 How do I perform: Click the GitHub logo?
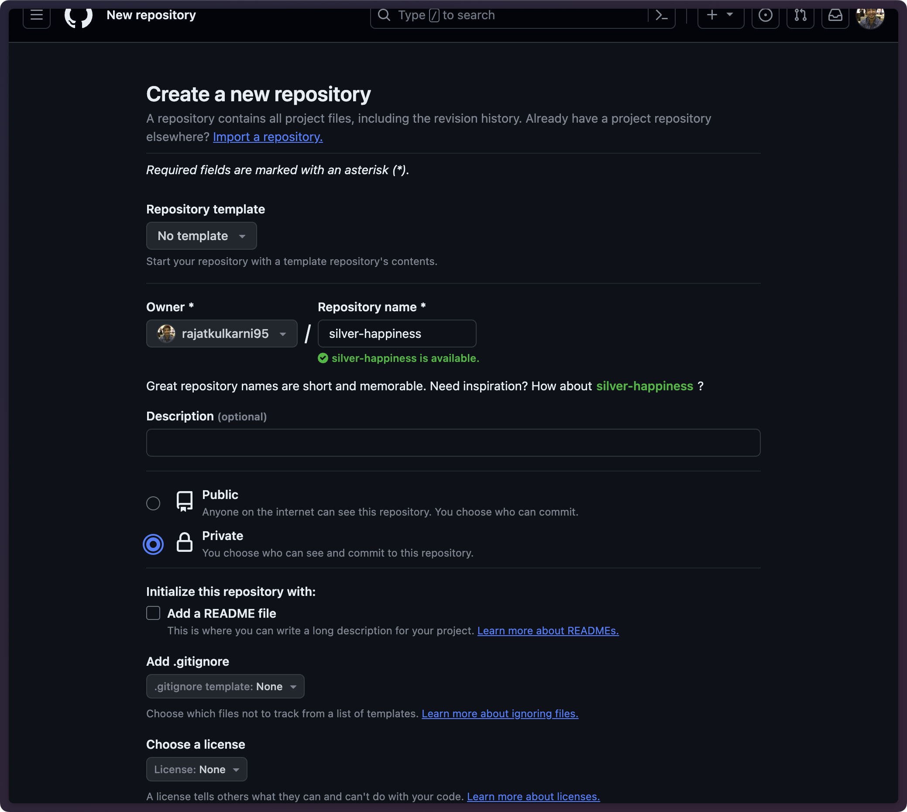point(79,17)
